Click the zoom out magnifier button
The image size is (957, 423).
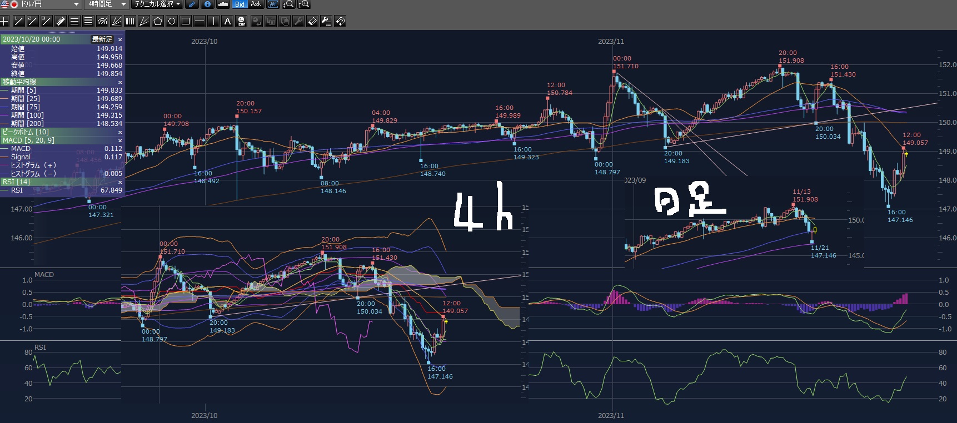(x=288, y=4)
